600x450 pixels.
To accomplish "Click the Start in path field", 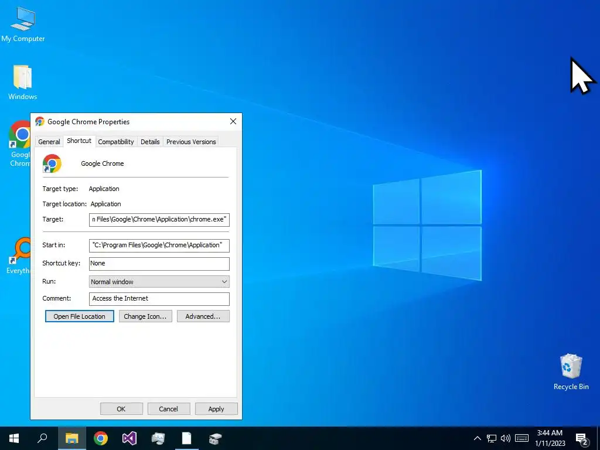I will (x=159, y=246).
